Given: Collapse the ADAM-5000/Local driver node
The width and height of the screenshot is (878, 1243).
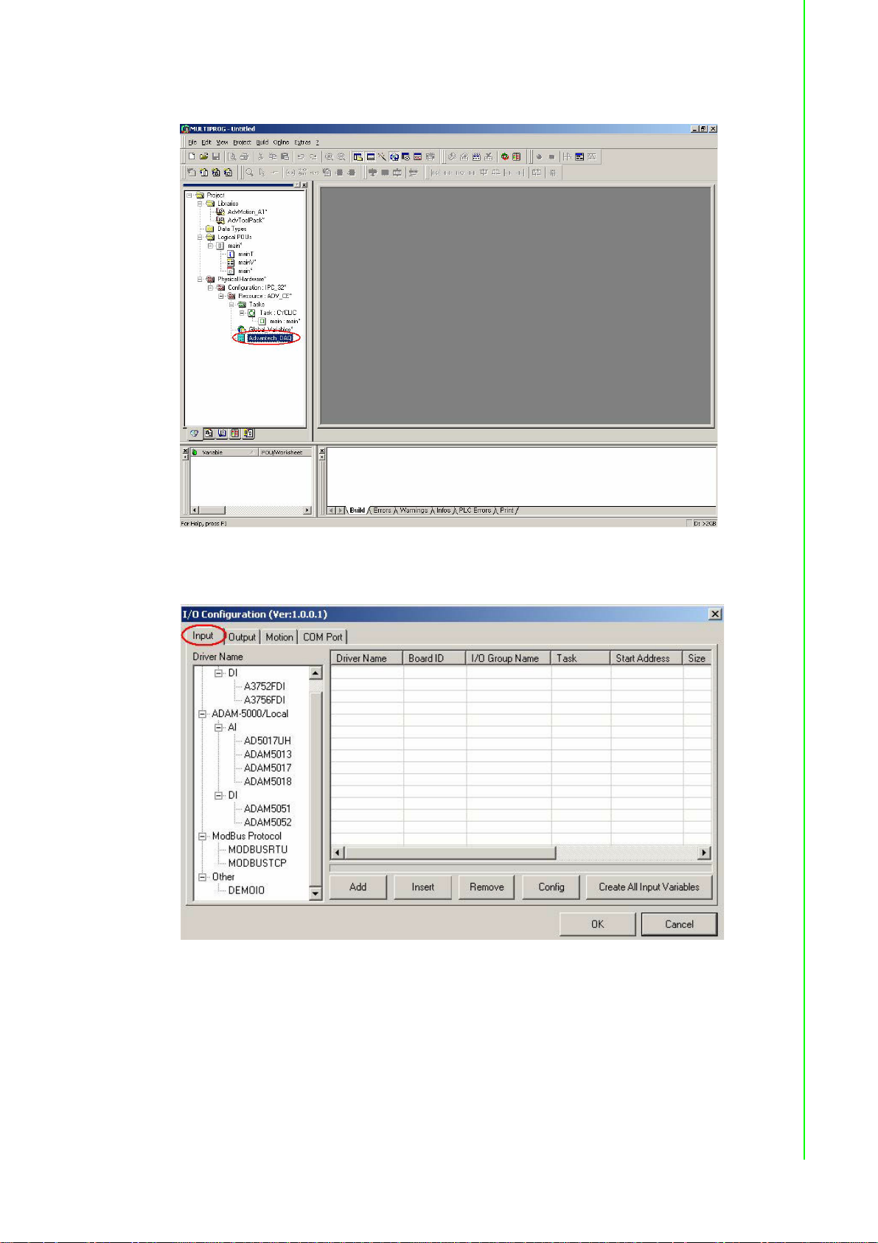Looking at the screenshot, I should (202, 714).
